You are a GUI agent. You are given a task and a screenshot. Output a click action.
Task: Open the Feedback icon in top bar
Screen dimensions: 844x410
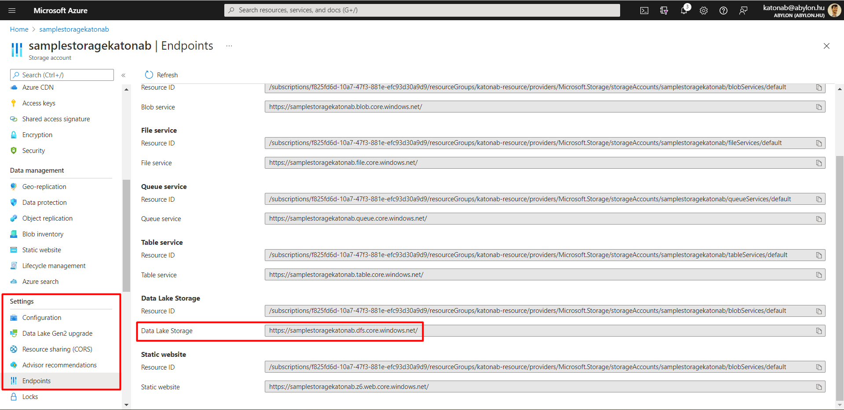(743, 11)
